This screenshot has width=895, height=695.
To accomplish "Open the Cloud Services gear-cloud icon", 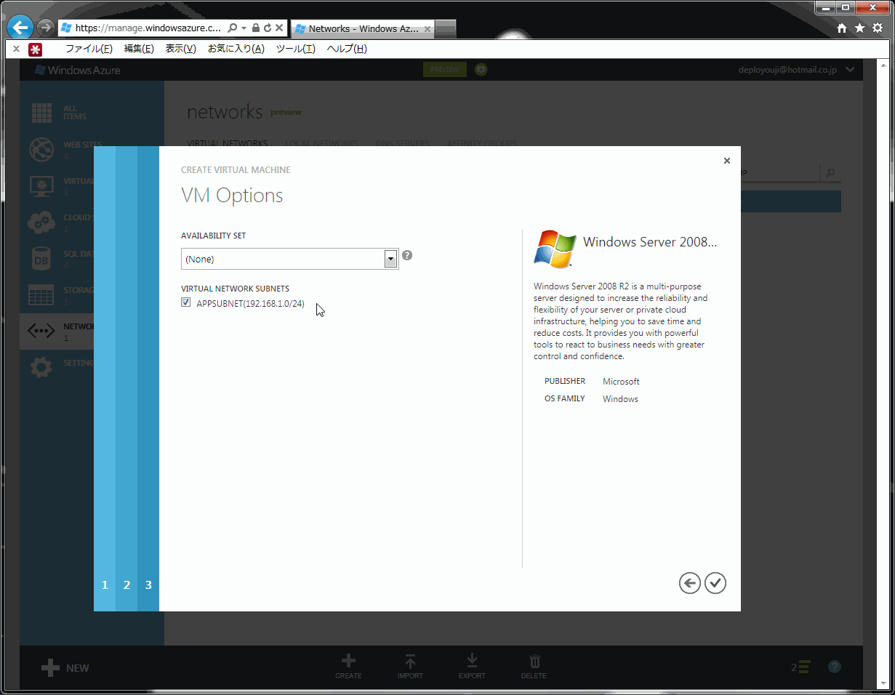I will coord(41,222).
